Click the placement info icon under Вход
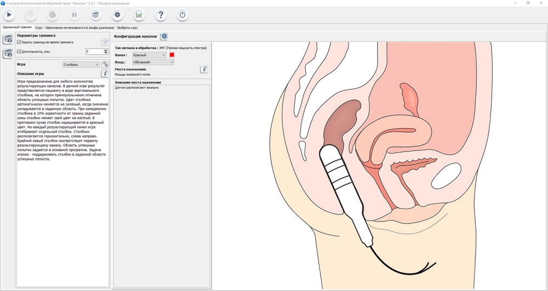 pos(204,69)
